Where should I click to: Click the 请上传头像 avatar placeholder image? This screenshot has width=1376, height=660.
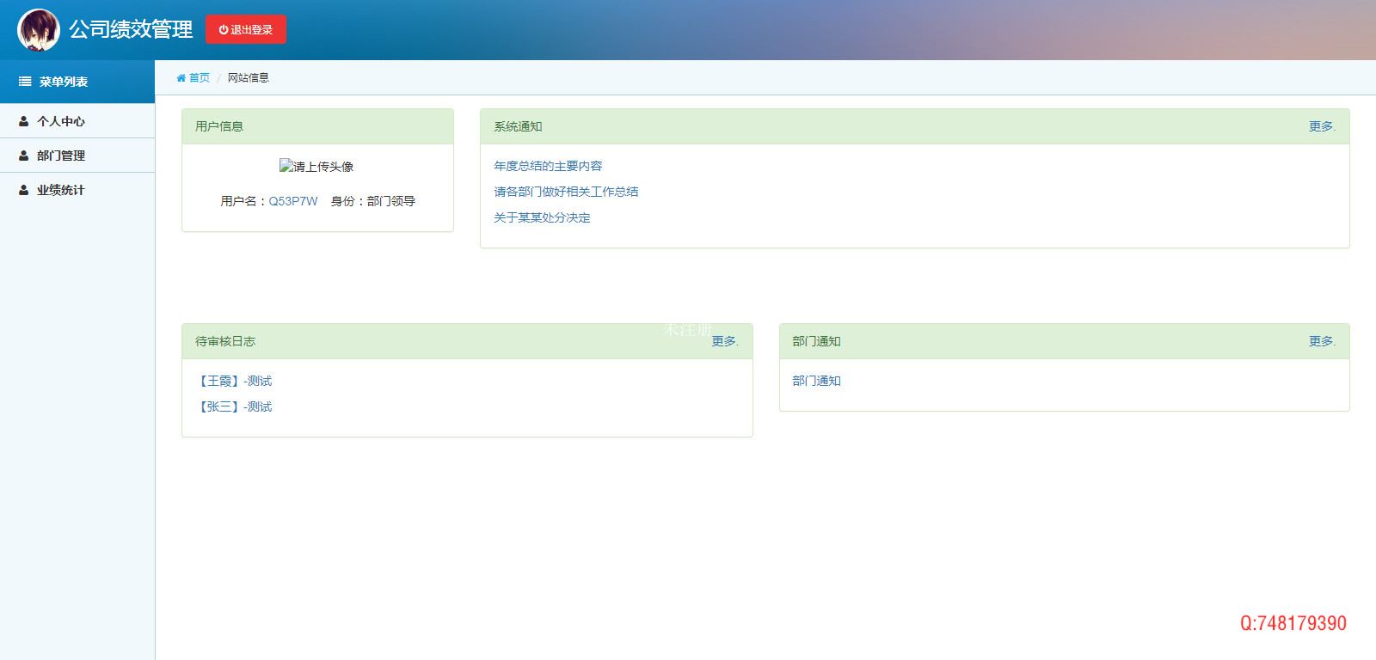(x=316, y=166)
